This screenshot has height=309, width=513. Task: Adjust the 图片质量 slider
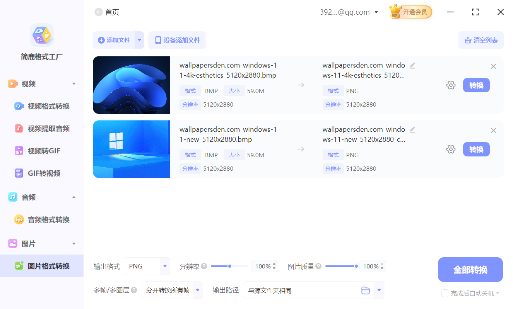[x=356, y=266]
